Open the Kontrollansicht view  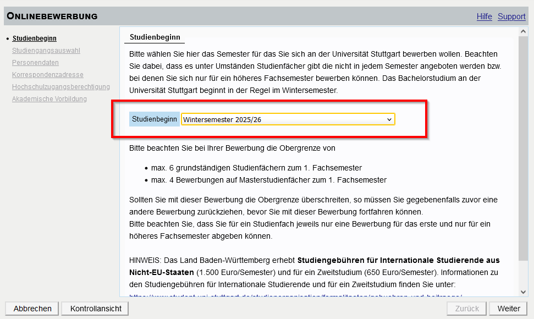95,309
